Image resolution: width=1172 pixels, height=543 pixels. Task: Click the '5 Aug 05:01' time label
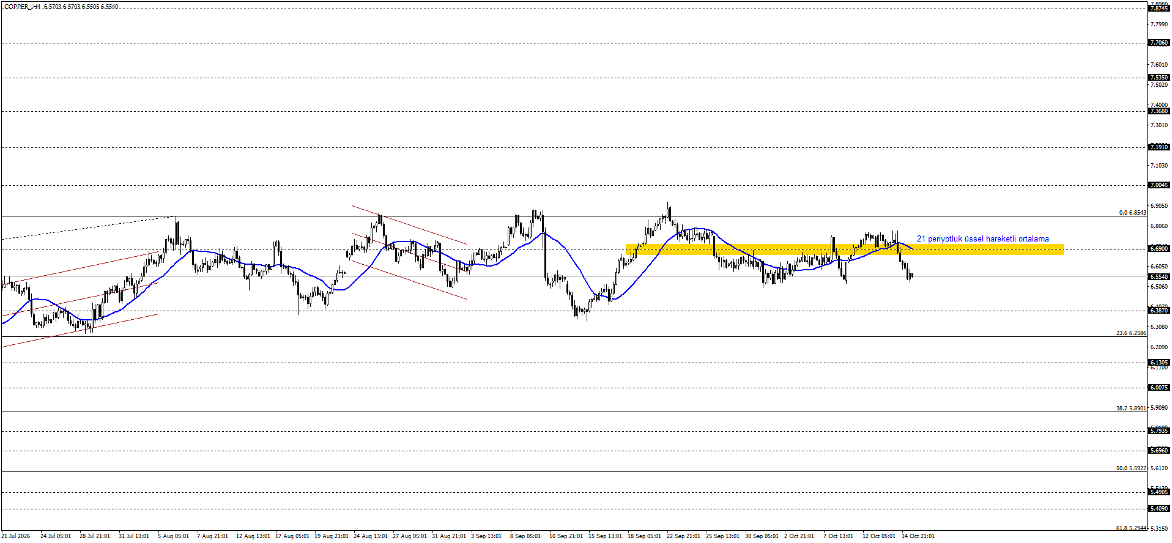(x=173, y=536)
